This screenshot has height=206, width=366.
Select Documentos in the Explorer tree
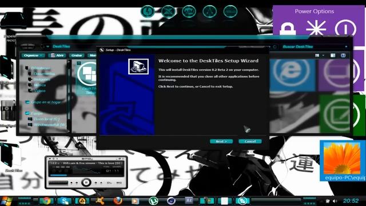[45, 74]
